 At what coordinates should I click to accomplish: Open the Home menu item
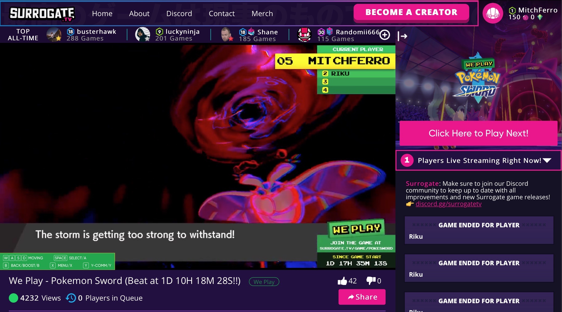click(x=102, y=14)
